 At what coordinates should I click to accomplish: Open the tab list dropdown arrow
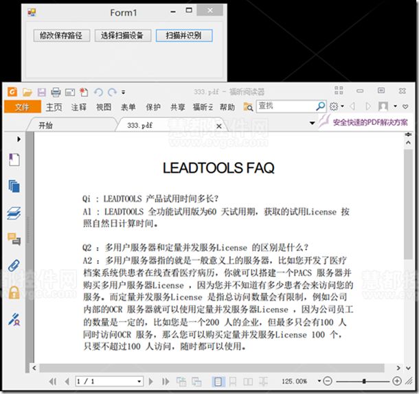tap(312, 123)
